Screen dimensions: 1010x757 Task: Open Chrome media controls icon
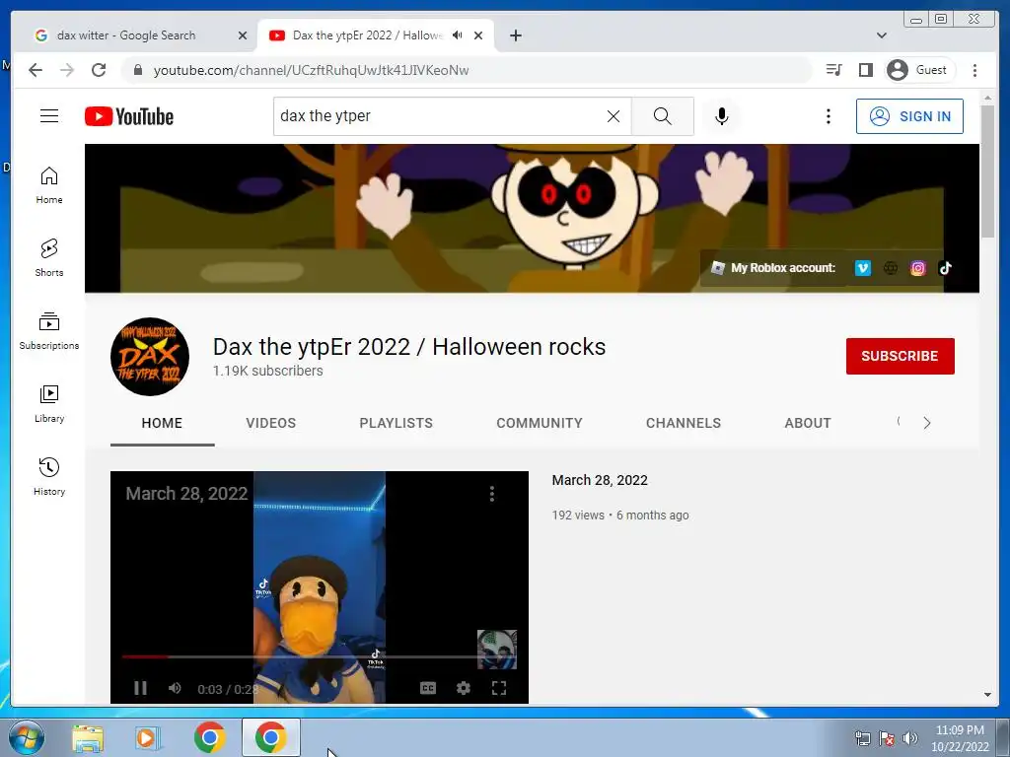point(833,70)
